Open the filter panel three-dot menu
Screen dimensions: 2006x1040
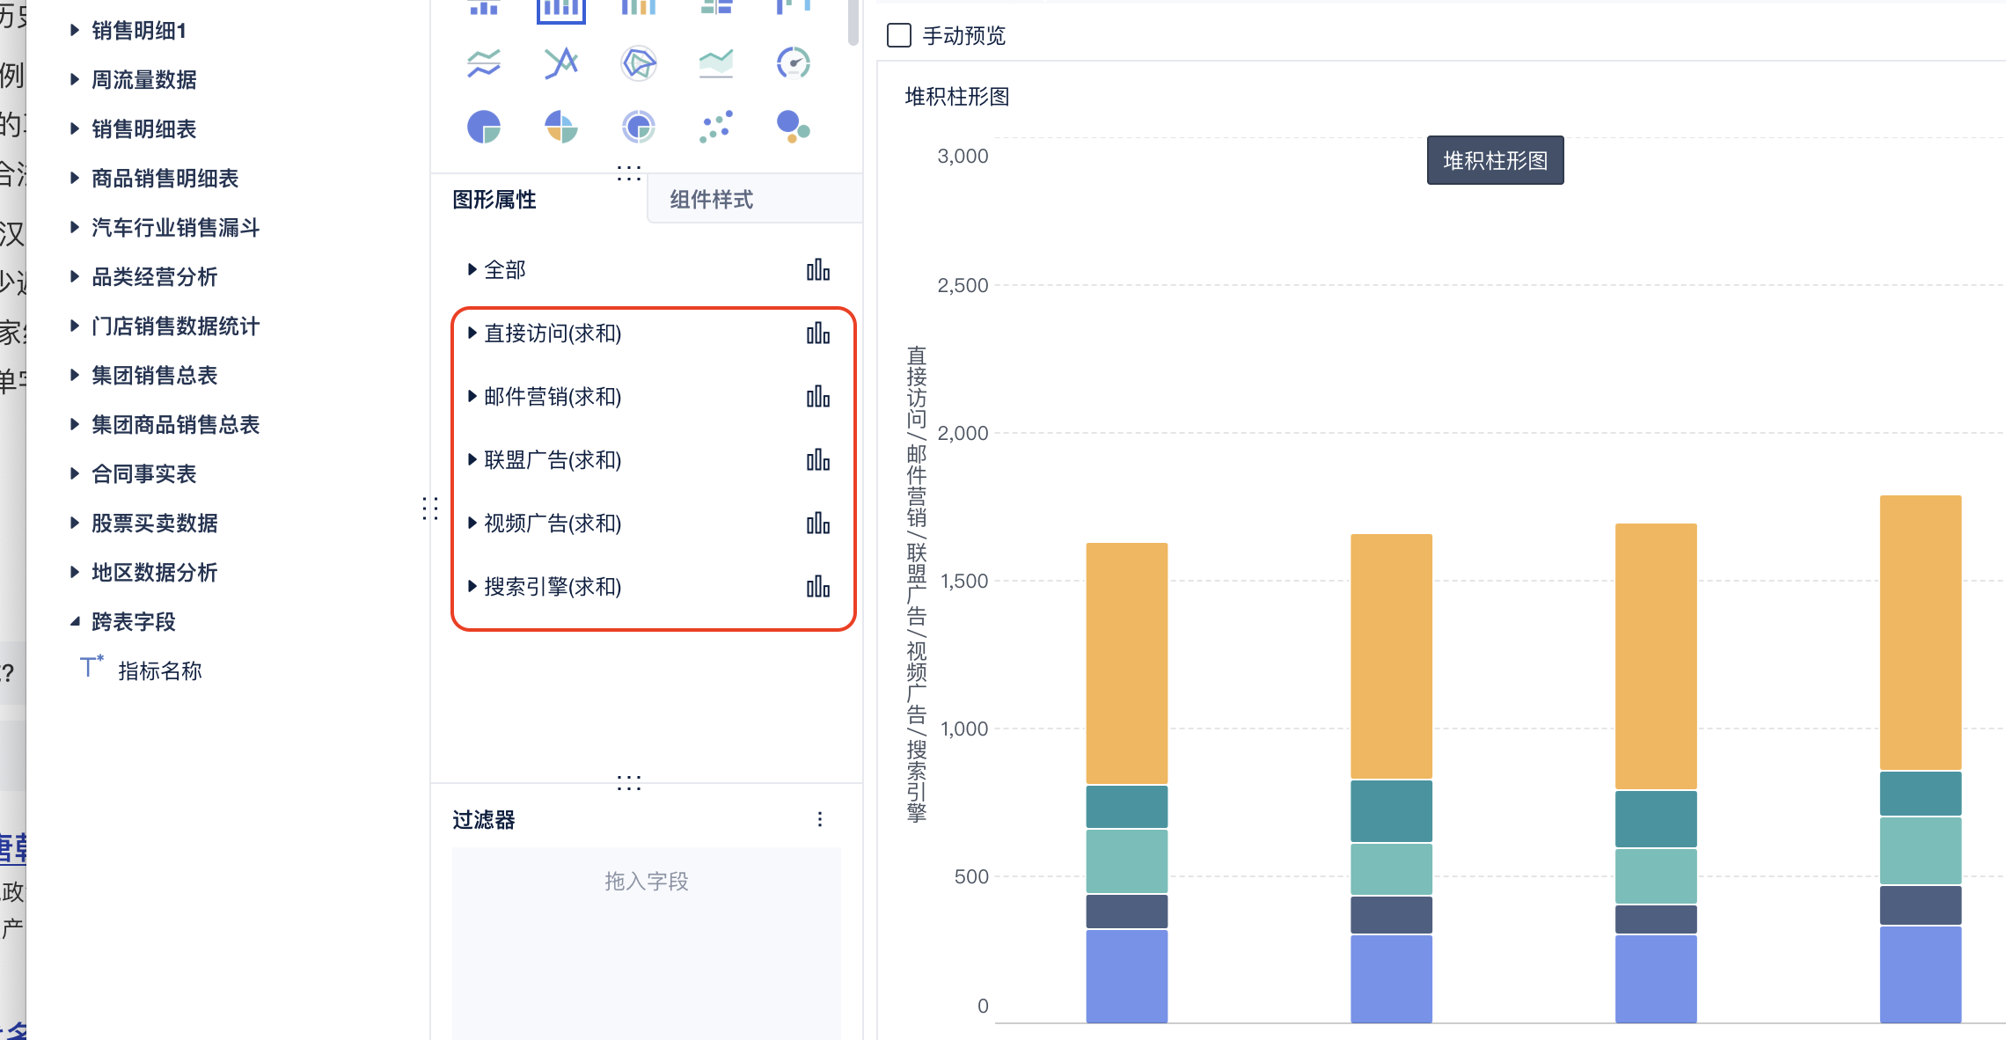tap(820, 819)
